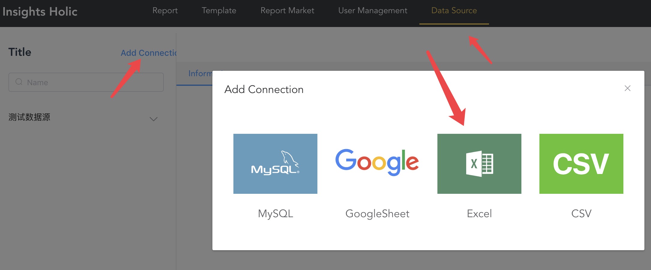Screen dimensions: 651x270
Task: Click the Add Connection dialog title
Action: click(x=264, y=89)
